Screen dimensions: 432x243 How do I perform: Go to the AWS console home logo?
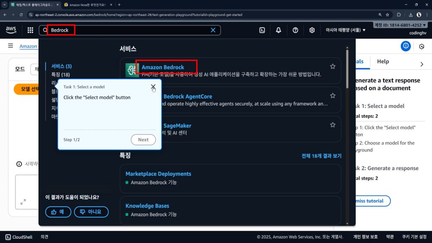pyautogui.click(x=11, y=30)
